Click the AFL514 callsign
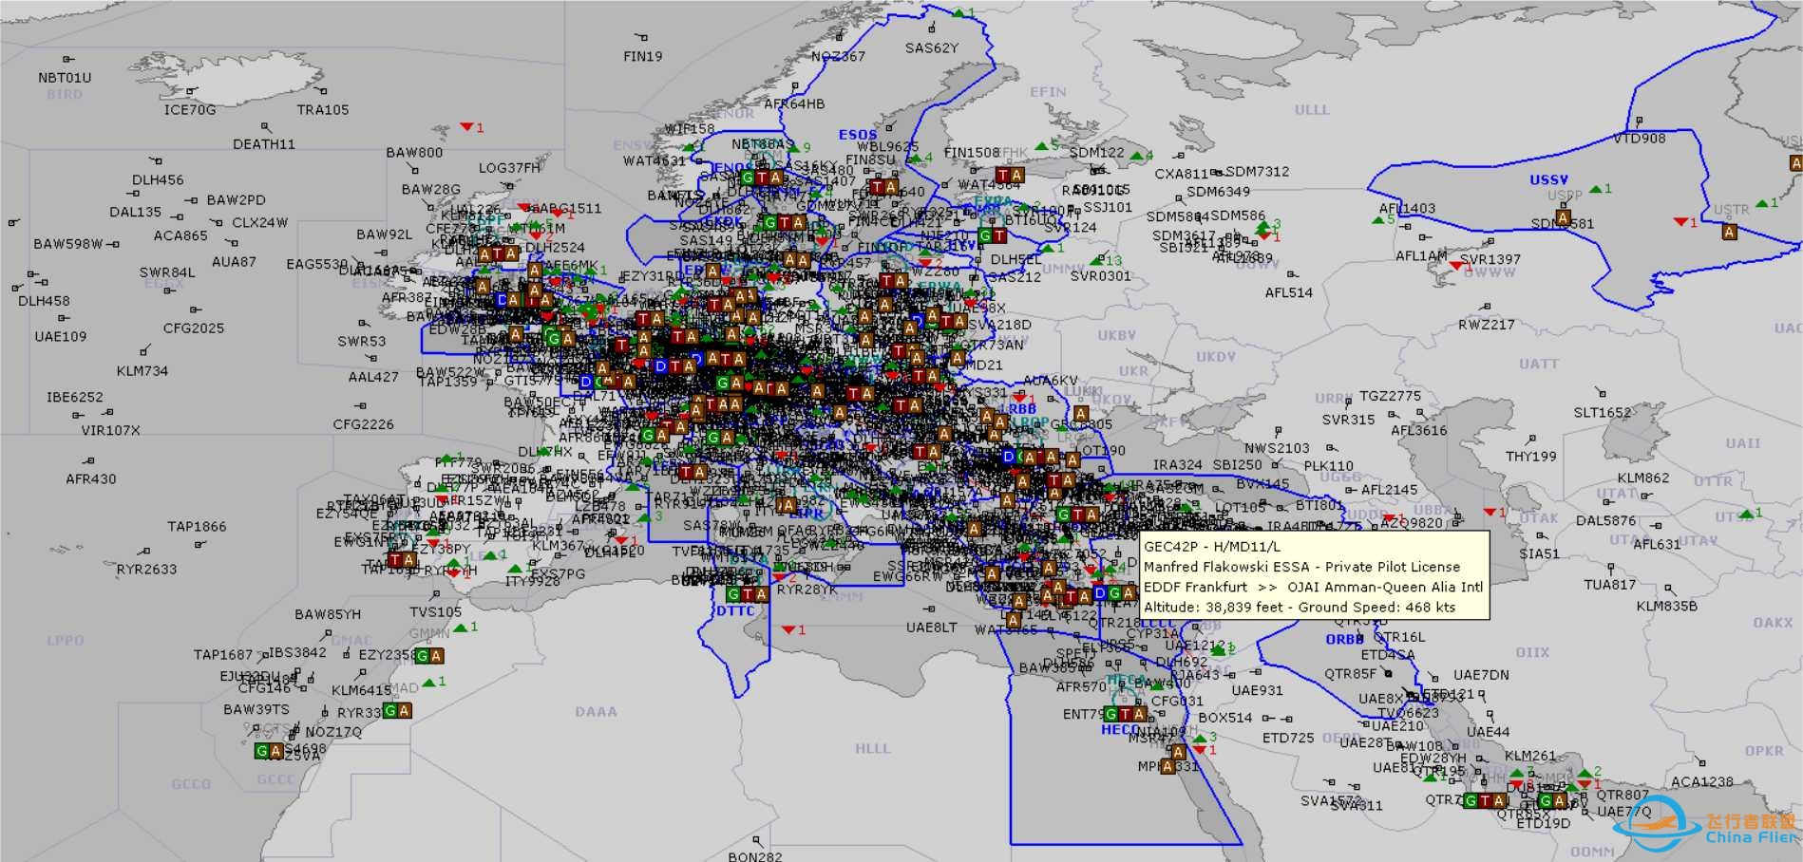The image size is (1803, 862). click(1289, 293)
